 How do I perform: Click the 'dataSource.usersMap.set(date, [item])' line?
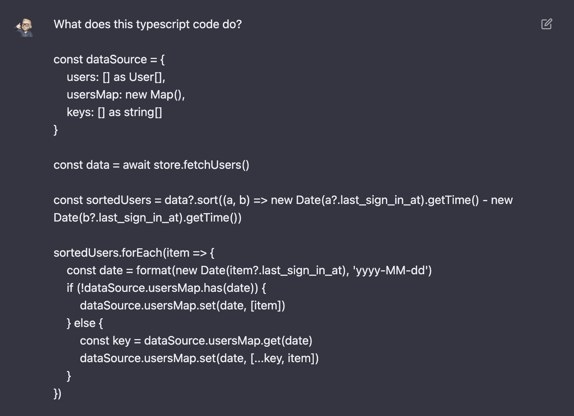[183, 305]
